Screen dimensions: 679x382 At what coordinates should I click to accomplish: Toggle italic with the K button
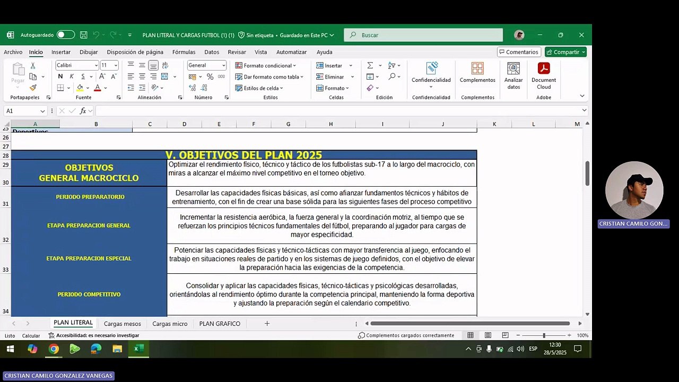pos(72,76)
